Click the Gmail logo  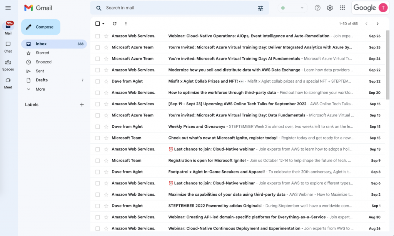pos(38,8)
